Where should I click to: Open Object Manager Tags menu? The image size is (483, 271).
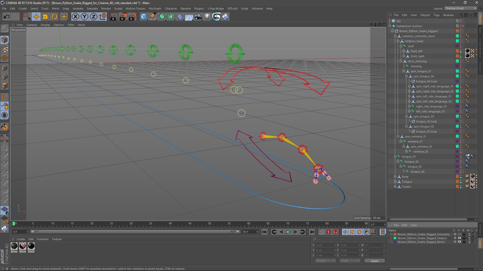(x=436, y=15)
